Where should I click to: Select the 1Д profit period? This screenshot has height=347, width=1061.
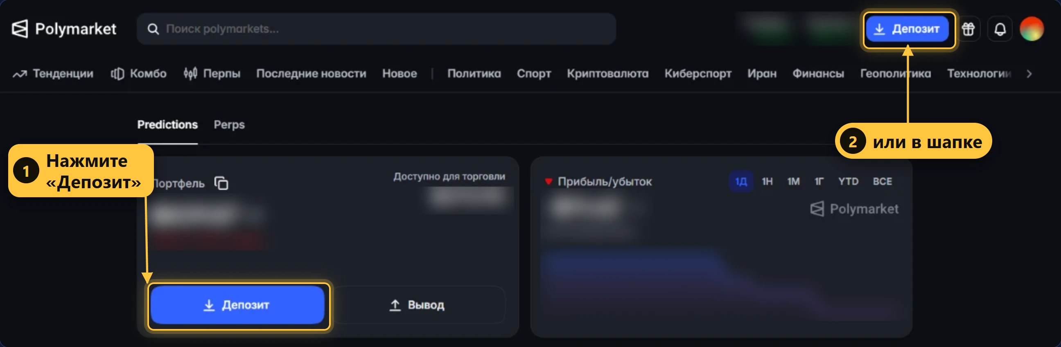pyautogui.click(x=740, y=182)
